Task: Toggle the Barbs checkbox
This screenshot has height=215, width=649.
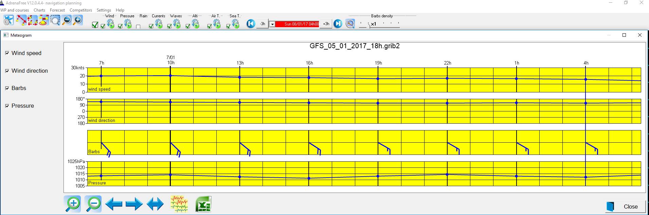Action: 7,88
